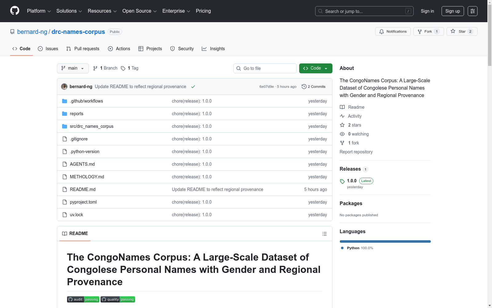Click the Python 100.0% language link
Image resolution: width=492 pixels, height=308 pixels.
click(x=357, y=248)
